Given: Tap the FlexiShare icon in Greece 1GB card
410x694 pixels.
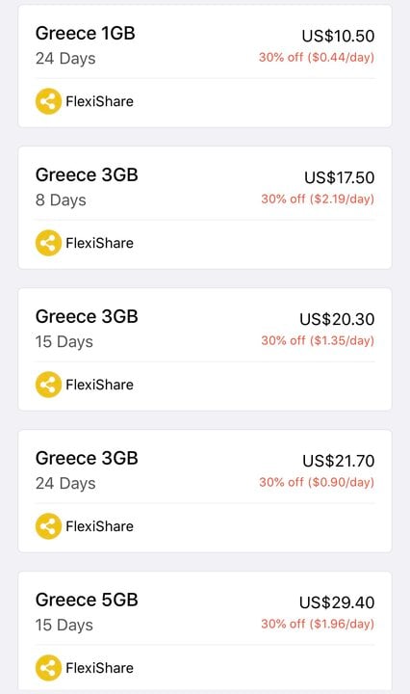Looking at the screenshot, I should [x=48, y=101].
